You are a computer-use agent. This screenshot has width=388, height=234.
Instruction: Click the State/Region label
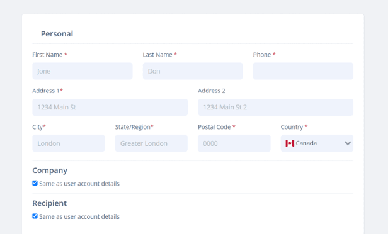click(134, 127)
